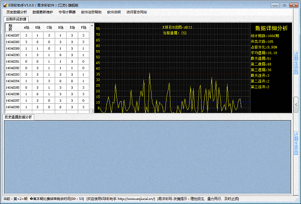Select row 14040289 in the results table
This screenshot has width=301, height=204.
coord(47,48)
